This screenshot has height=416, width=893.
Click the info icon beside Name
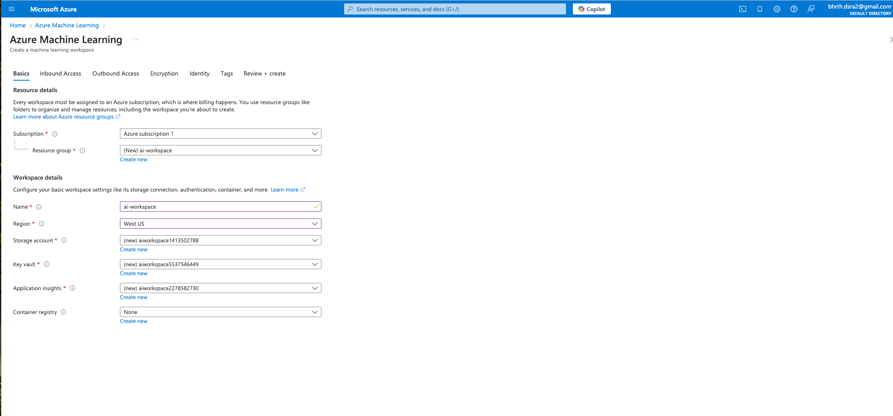point(39,207)
